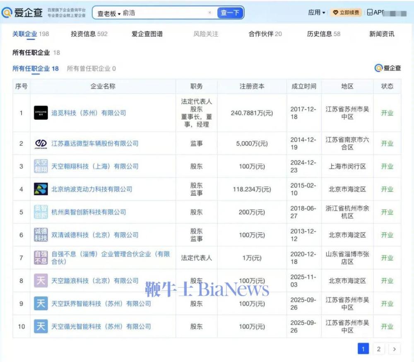
Task: Switch to the 历史信息 58 tab
Action: point(323,34)
